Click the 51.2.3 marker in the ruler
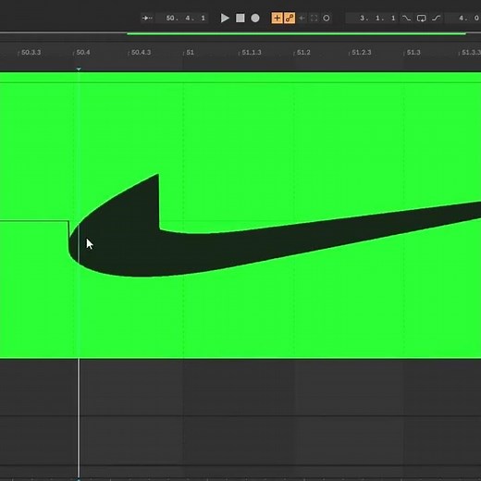This screenshot has height=481, width=481. [362, 53]
